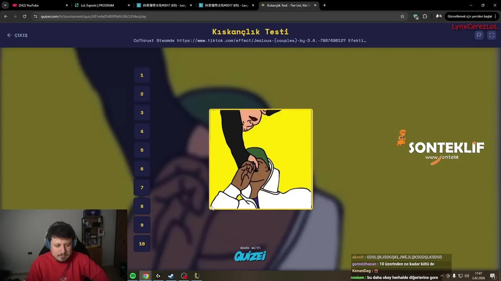Click the flag report icon
This screenshot has height=281, width=501.
[479, 35]
